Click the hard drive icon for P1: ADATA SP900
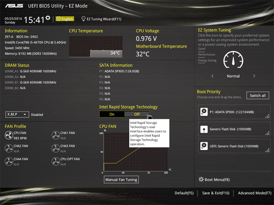274x205 pixels. click(x=204, y=112)
